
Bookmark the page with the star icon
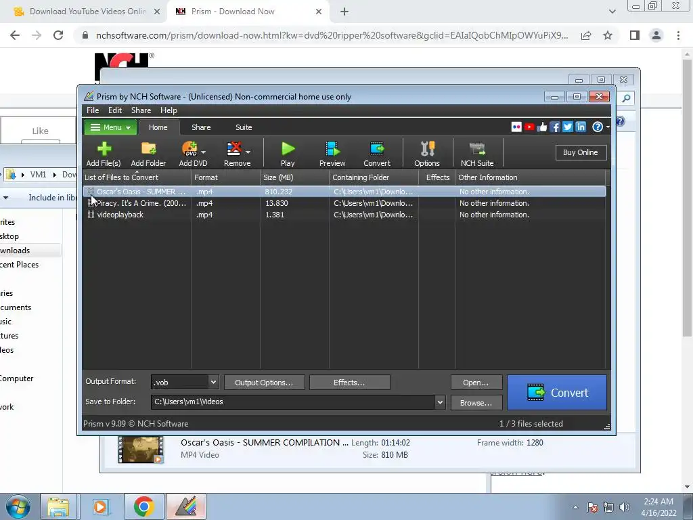point(608,35)
